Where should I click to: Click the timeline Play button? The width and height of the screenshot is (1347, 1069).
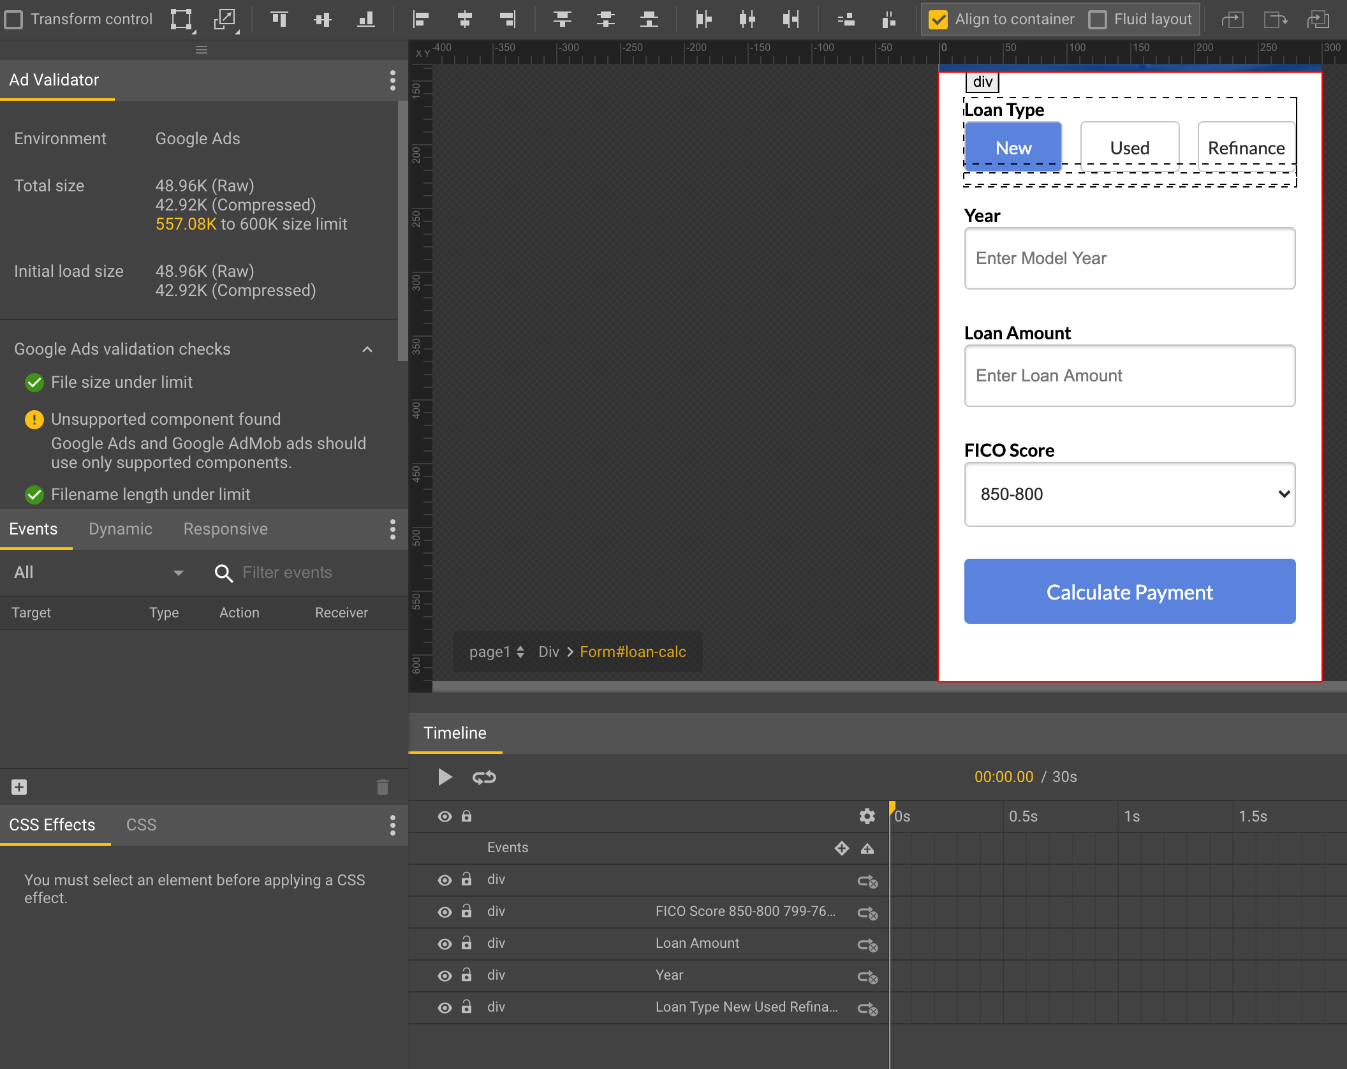point(445,776)
